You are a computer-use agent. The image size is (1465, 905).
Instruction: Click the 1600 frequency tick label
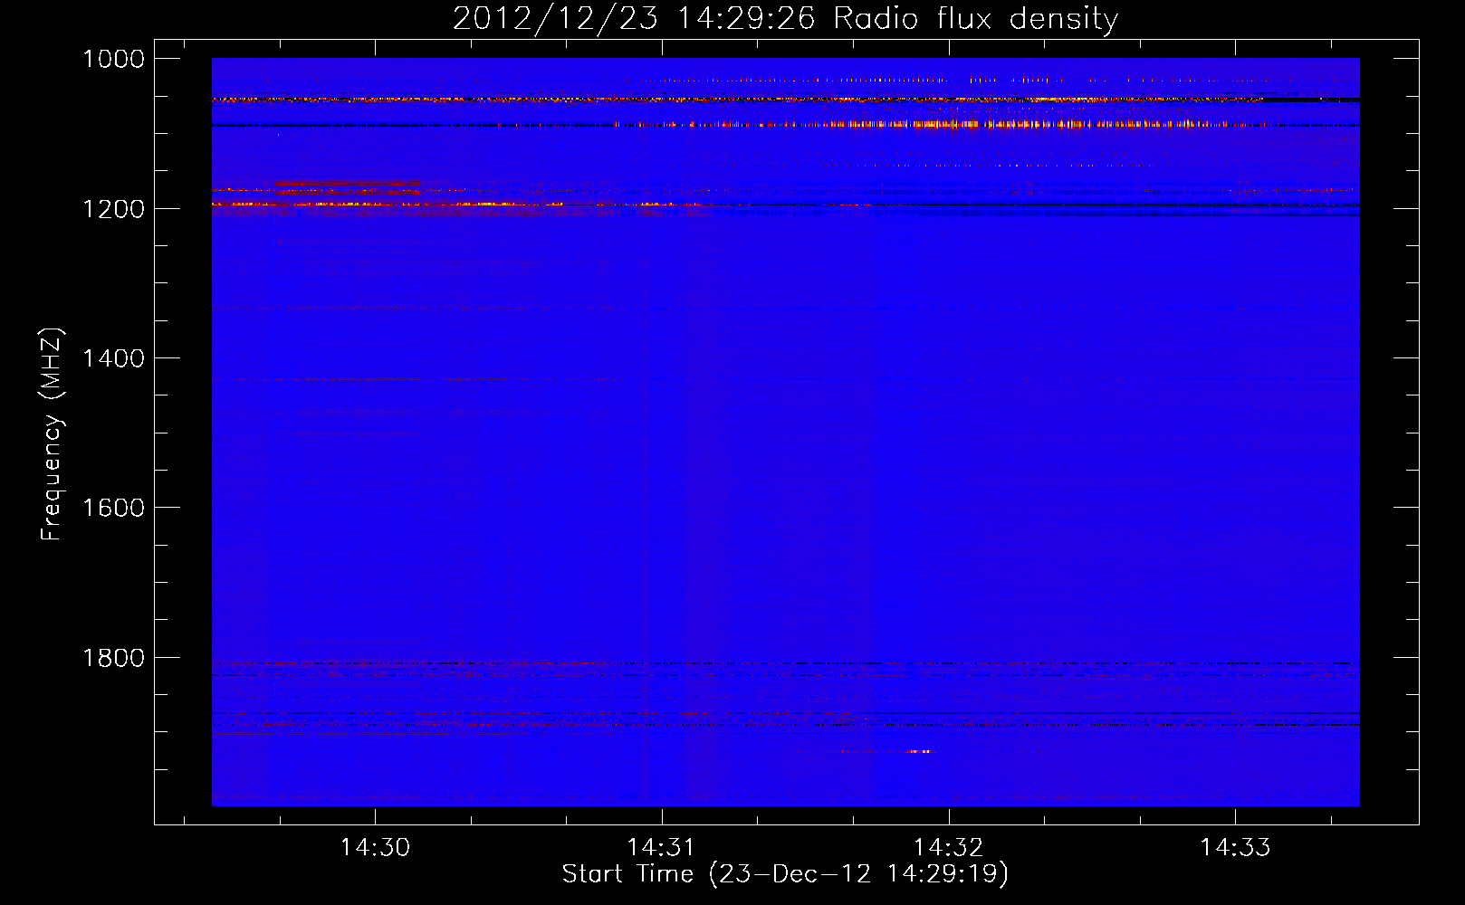click(x=113, y=508)
